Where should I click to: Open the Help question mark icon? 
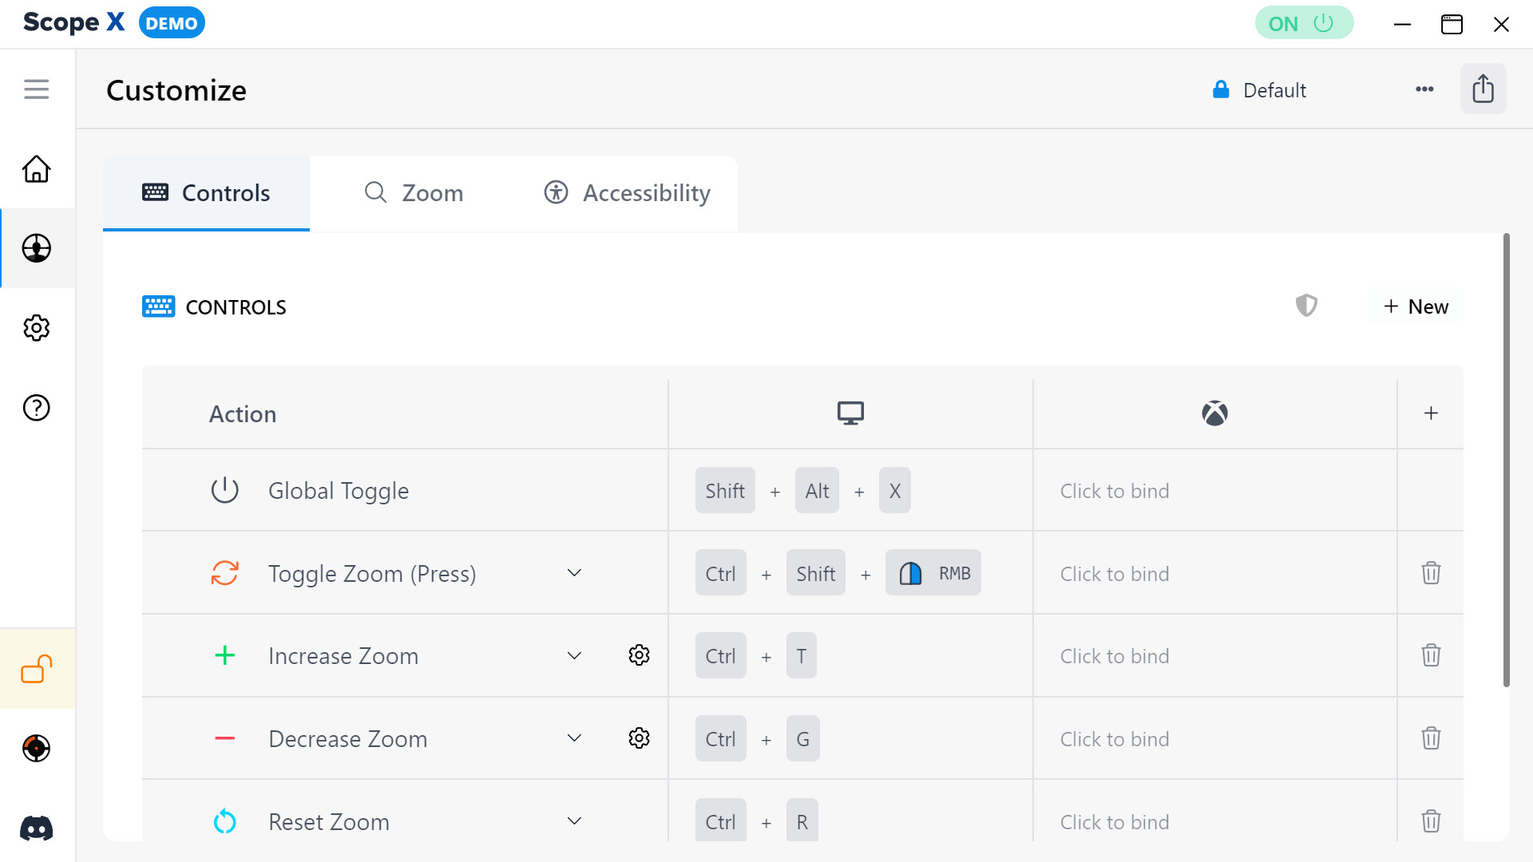[x=37, y=408]
